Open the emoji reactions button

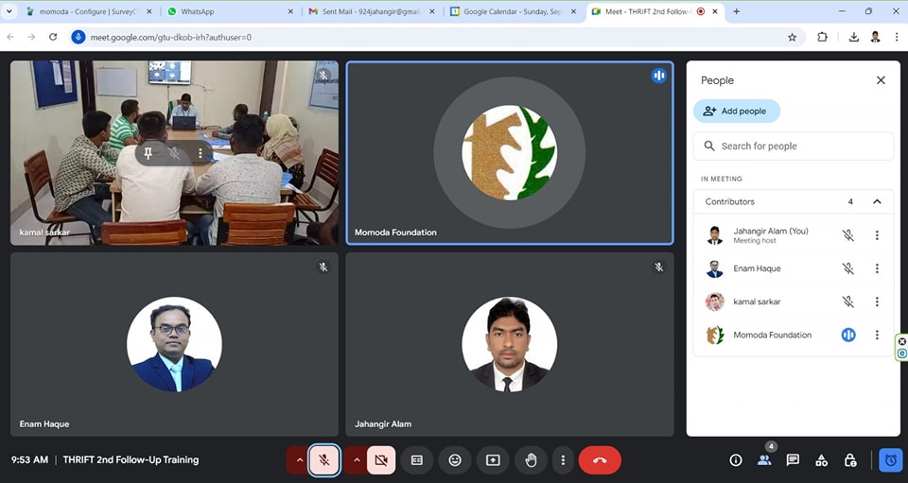[x=455, y=460]
